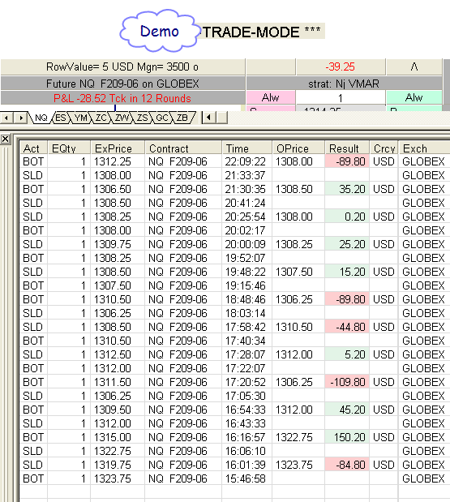Click the ExPrice cell 1312.50

click(118, 354)
